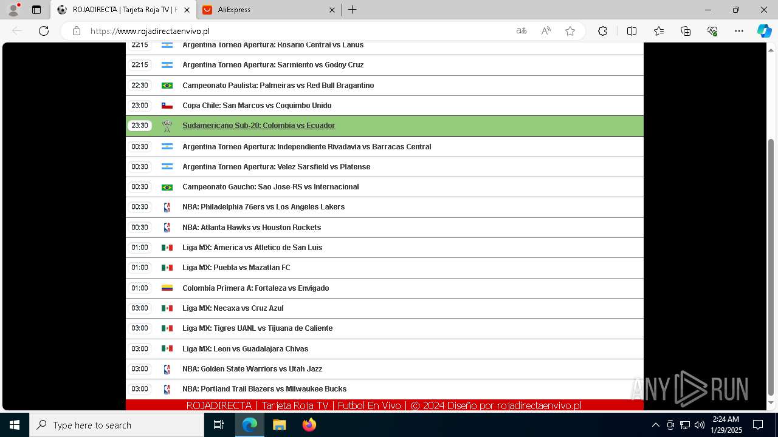
Task: Click the 23:30 time badge
Action: coord(140,126)
